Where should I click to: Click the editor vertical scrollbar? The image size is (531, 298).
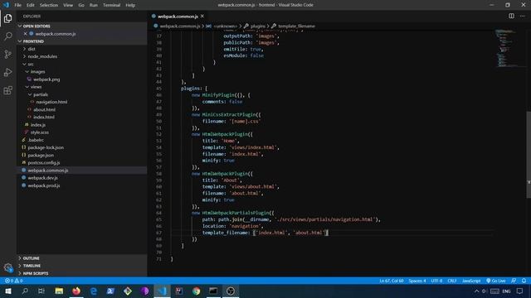[x=529, y=155]
